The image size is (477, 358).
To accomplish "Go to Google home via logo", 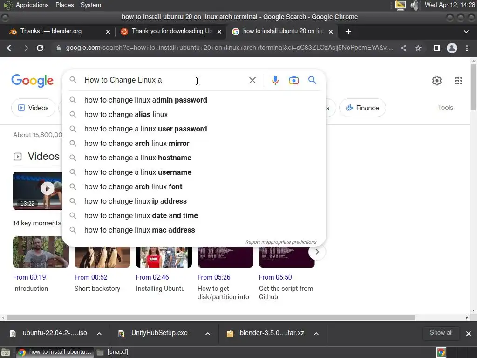I will (x=33, y=81).
